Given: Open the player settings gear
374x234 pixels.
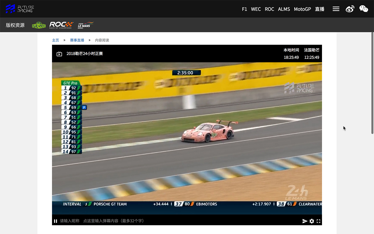Looking at the screenshot, I should (x=312, y=221).
